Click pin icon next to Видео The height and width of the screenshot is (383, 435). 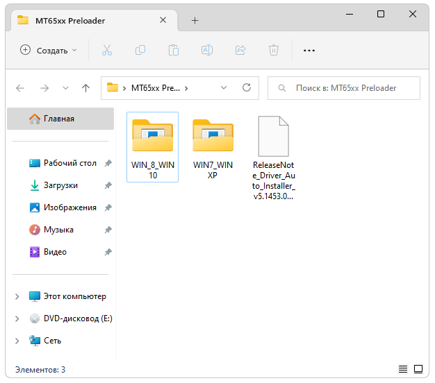108,252
